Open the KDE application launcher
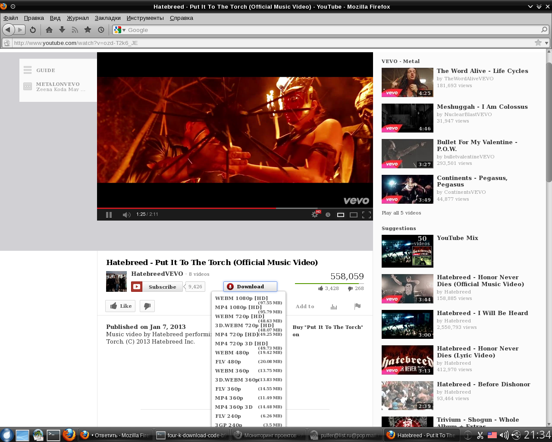 (6, 435)
